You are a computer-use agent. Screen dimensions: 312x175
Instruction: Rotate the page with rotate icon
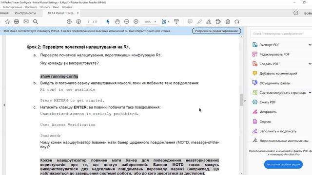point(237,21)
